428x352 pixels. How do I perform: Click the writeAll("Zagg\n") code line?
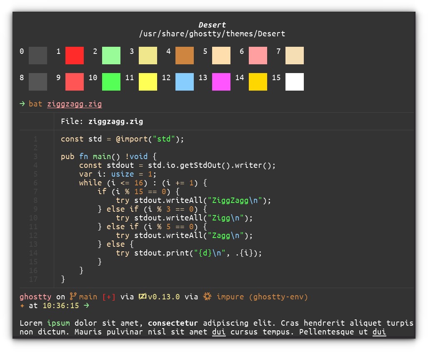(184, 236)
